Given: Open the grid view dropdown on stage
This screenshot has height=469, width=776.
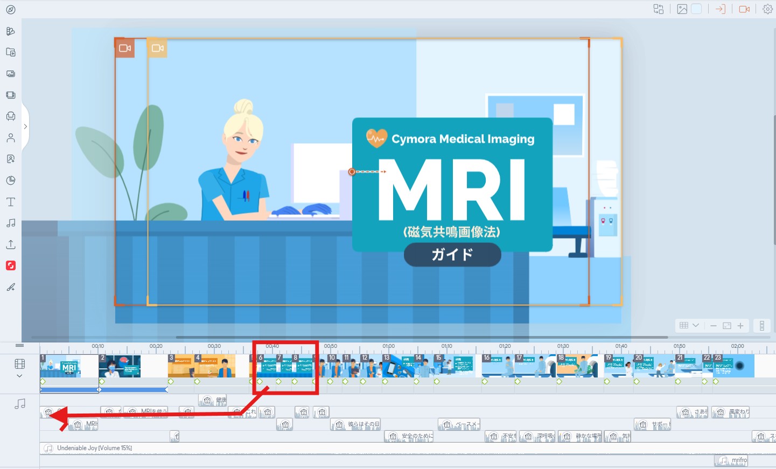Looking at the screenshot, I should pos(689,325).
